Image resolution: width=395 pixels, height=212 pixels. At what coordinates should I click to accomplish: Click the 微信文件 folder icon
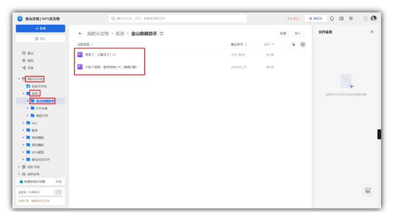33,115
